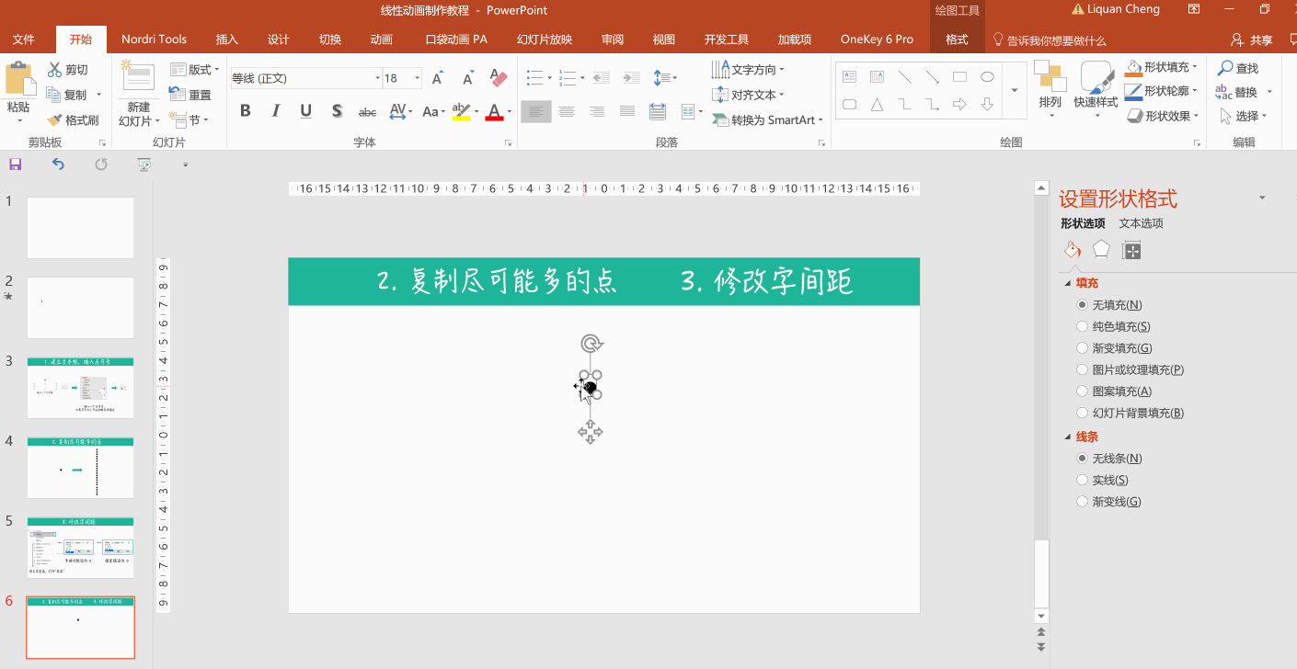Switch to Animations (动画) ribbon tab
1297x669 pixels.
click(381, 40)
